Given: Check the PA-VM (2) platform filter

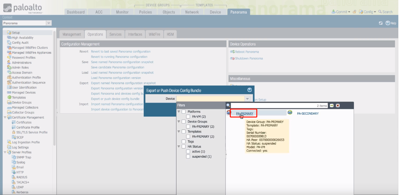Looking at the screenshot, I should 188,117.
